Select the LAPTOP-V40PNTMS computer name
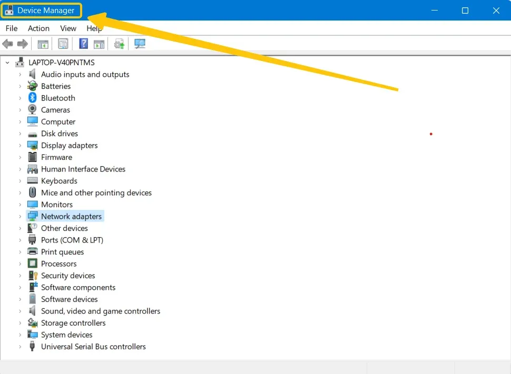The width and height of the screenshot is (511, 374). point(62,62)
